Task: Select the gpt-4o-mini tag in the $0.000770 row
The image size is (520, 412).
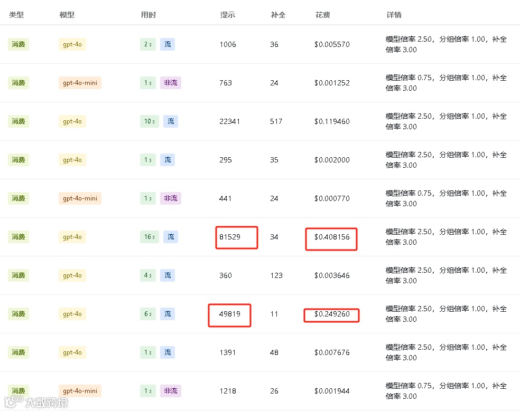Action: [x=80, y=198]
